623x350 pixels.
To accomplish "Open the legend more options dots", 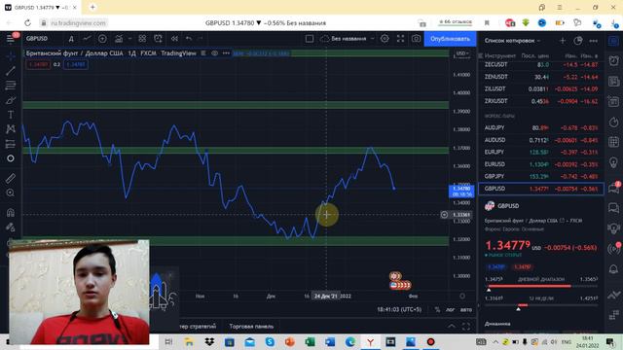I will tap(226, 53).
